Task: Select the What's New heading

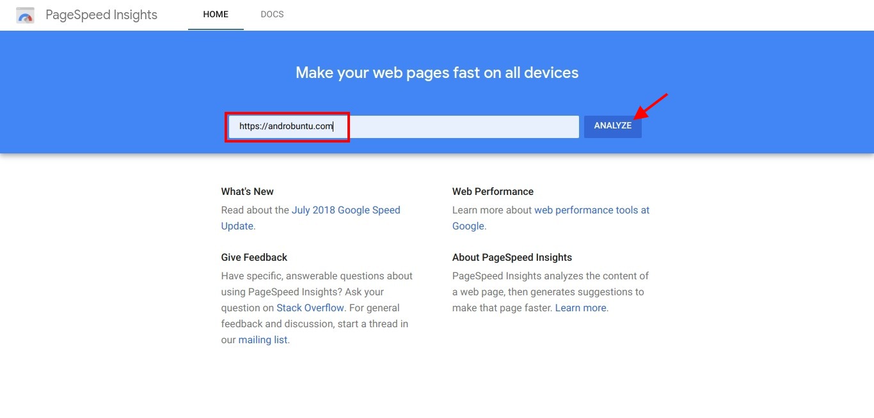Action: tap(247, 191)
